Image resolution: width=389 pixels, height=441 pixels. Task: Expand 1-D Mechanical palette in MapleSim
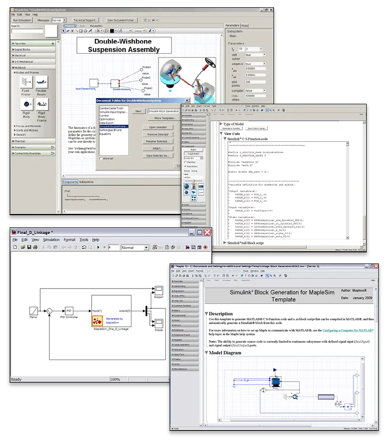pyautogui.click(x=33, y=62)
